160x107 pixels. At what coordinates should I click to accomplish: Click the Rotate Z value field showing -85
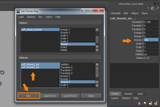point(151,40)
